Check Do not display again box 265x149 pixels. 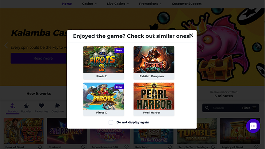pyautogui.click(x=111, y=122)
